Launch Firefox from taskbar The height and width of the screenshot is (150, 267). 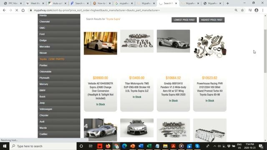pos(108,146)
